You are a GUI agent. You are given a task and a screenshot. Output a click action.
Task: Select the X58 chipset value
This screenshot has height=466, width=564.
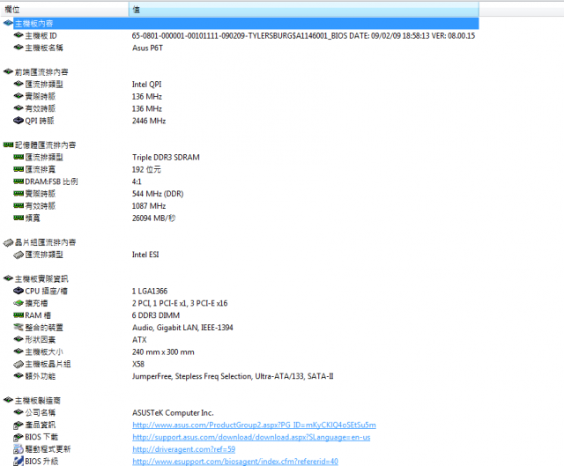coord(138,364)
